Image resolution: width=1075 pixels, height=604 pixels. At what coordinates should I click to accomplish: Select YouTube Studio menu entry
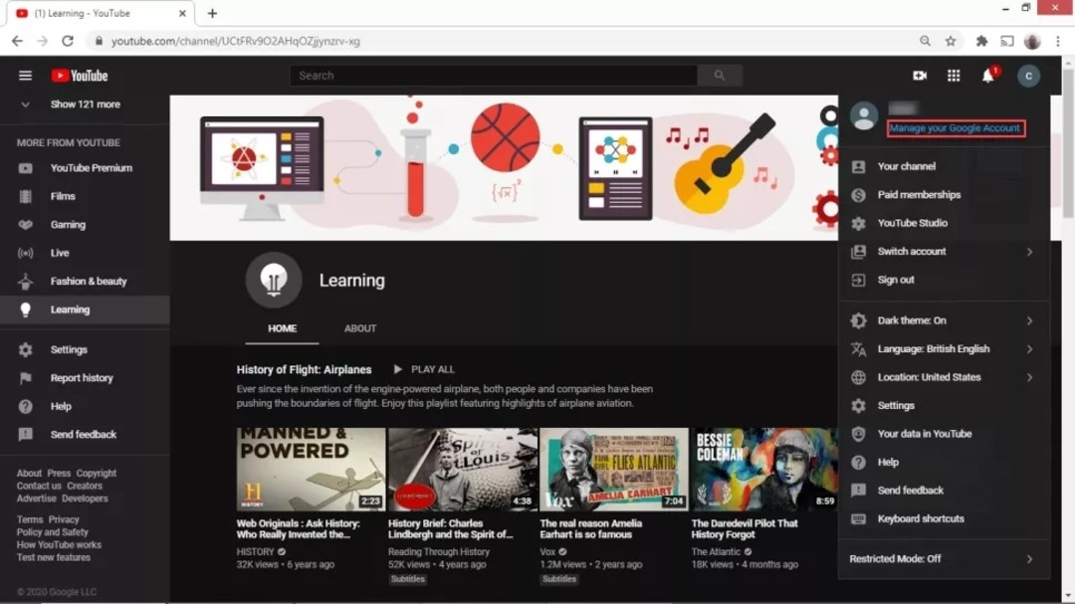pyautogui.click(x=944, y=223)
